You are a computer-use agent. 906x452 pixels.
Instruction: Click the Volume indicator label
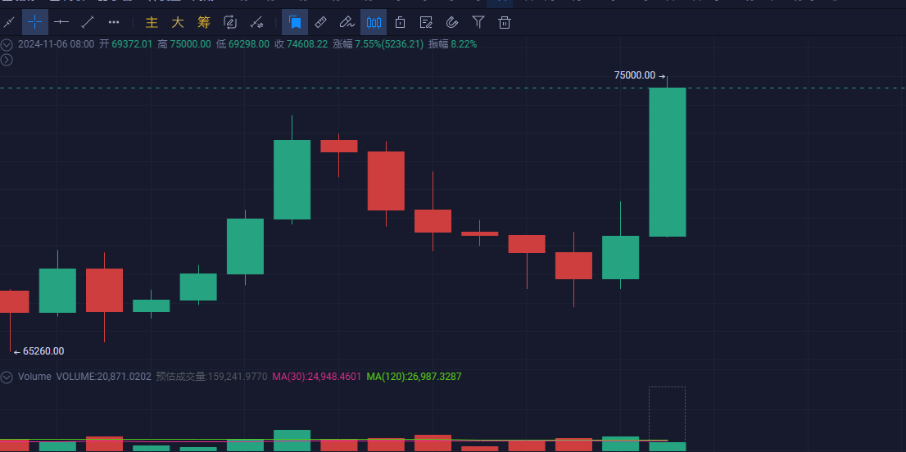pyautogui.click(x=34, y=377)
